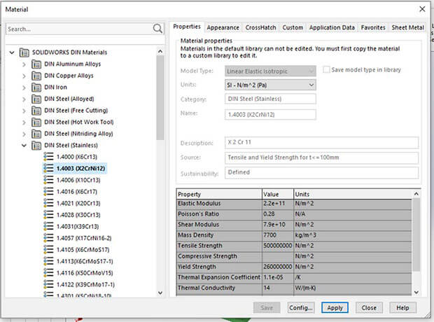434x322 pixels.
Task: Expand the DIN Steel (Free Cutting) node
Action: (24, 111)
